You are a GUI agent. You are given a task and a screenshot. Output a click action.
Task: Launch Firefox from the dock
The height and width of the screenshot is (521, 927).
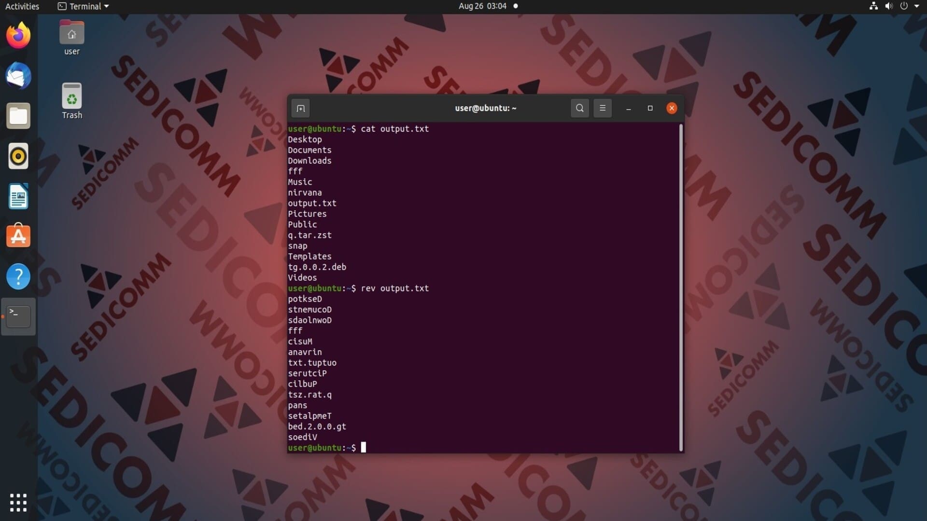coord(18,35)
